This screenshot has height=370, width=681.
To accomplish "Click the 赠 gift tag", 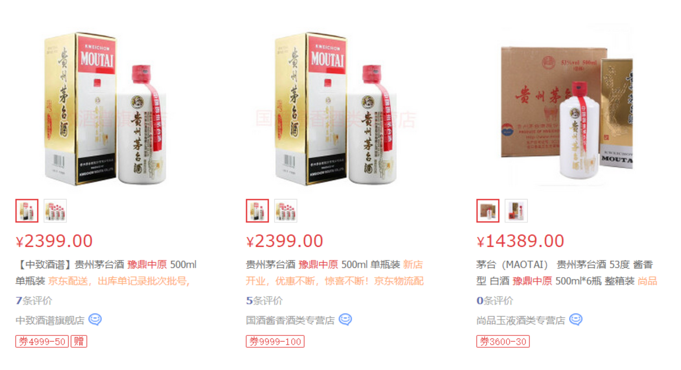I will (79, 342).
